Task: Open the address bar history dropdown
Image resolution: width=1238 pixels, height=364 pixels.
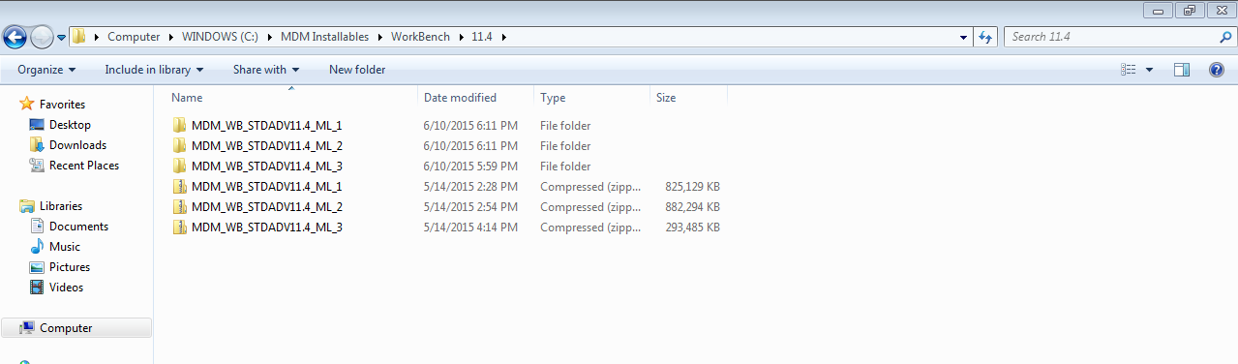Action: pyautogui.click(x=963, y=37)
